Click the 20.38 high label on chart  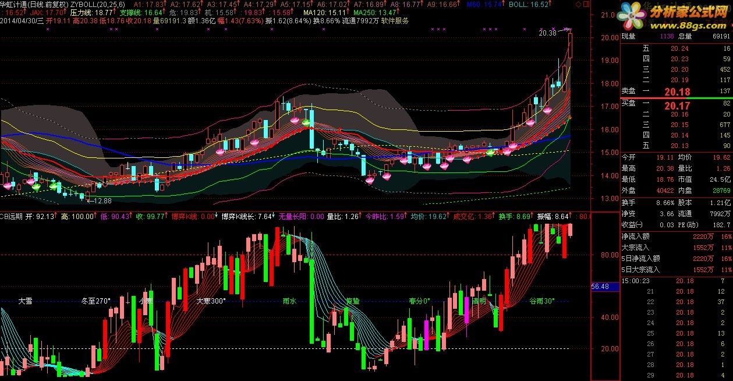click(547, 33)
